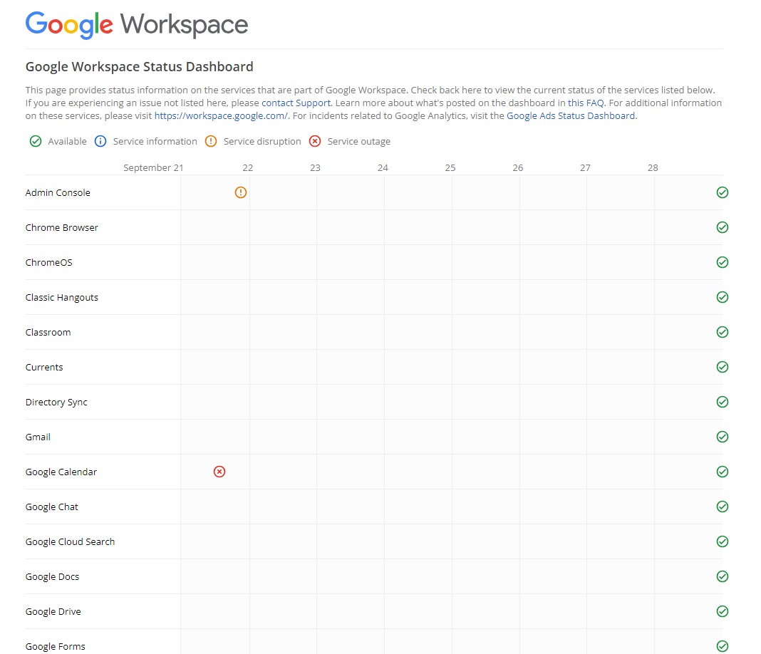Screen dimensions: 761x654
Task: Click Classic Hangouts available checkmark
Action: [x=723, y=297]
